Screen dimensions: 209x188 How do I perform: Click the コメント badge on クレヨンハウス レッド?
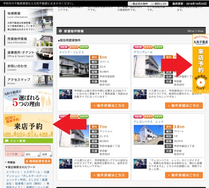tap(158, 117)
